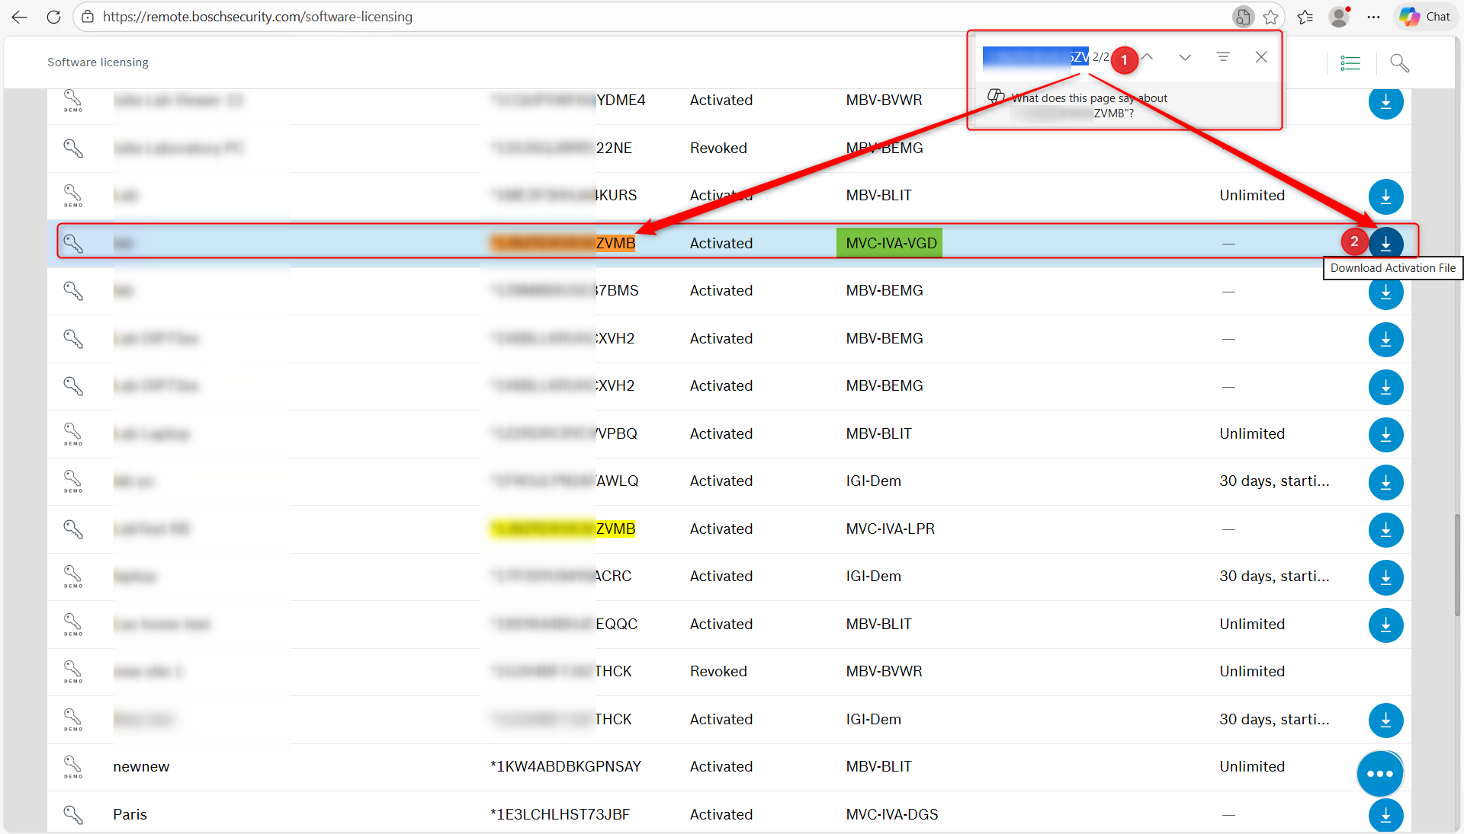Open find bar filter options

pyautogui.click(x=1223, y=57)
